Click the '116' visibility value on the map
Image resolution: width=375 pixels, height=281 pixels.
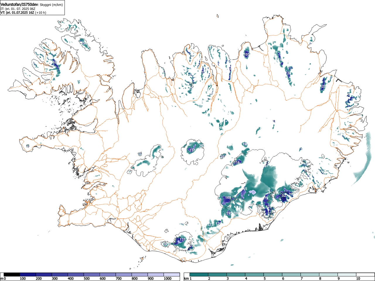(237, 162)
